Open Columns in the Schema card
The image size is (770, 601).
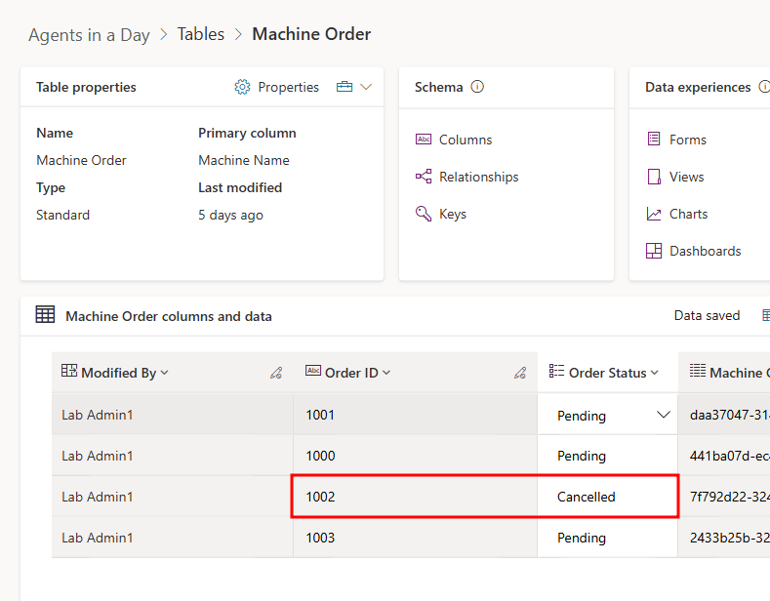(x=466, y=140)
